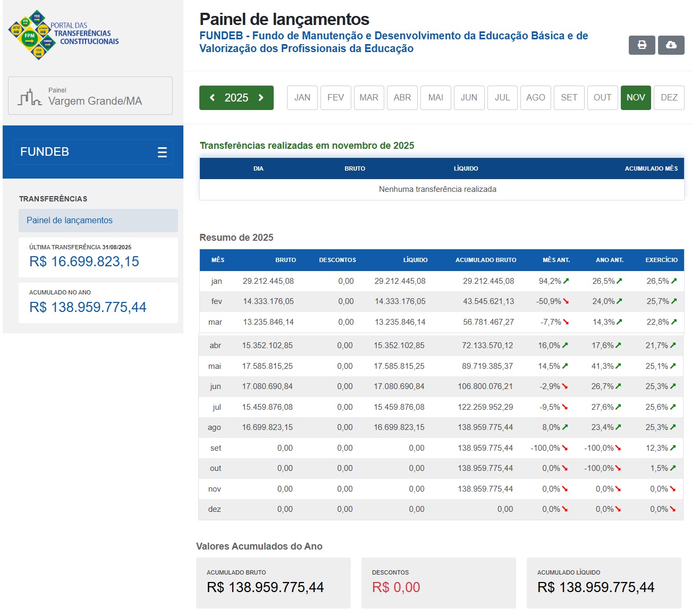Click the red down arrow in fev row
The image size is (692, 616).
point(566,301)
